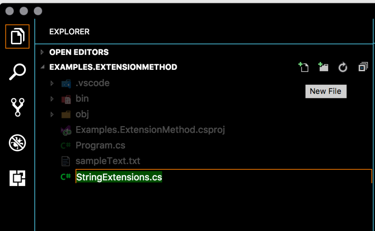Collapse all folders in explorer
Image resolution: width=375 pixels, height=231 pixels.
click(x=363, y=67)
